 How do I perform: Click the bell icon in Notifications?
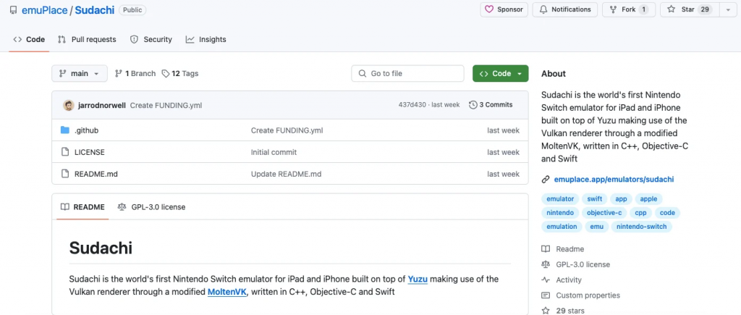[x=543, y=9]
